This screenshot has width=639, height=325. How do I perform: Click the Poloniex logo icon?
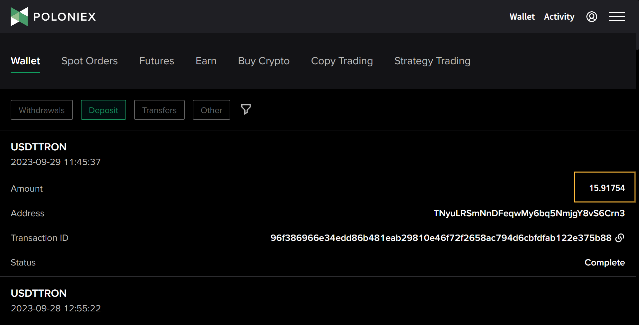coord(19,17)
